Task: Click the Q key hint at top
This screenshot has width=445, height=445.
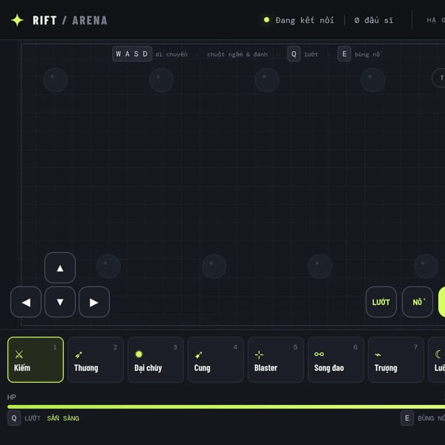Action: click(x=294, y=54)
